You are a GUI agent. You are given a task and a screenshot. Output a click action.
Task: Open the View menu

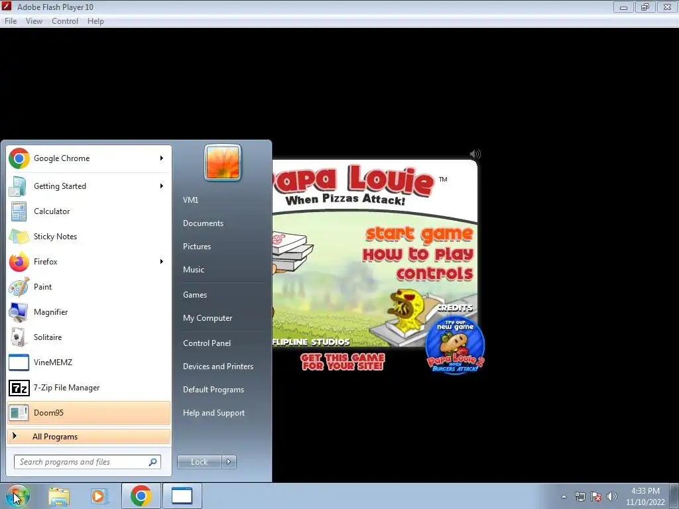tap(34, 21)
